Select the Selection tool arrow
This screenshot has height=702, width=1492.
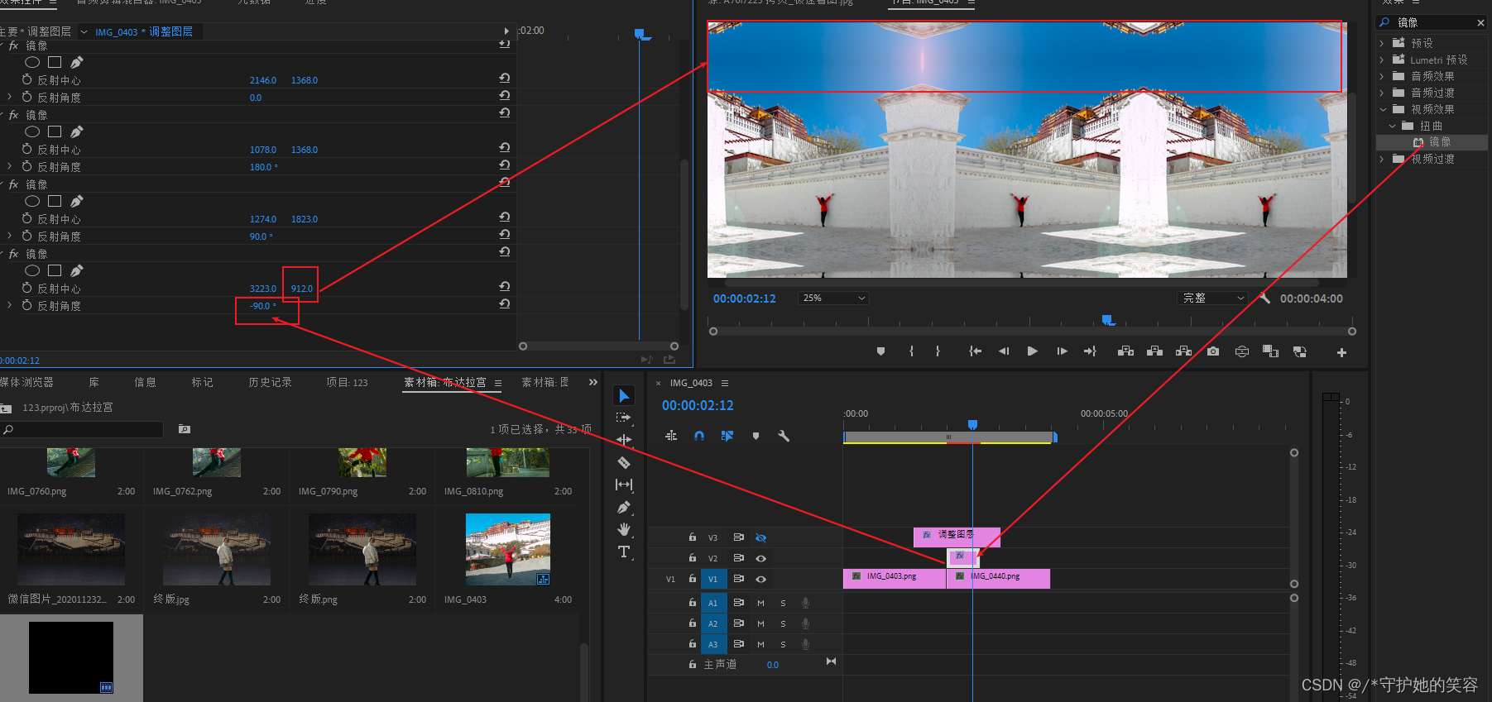point(624,395)
